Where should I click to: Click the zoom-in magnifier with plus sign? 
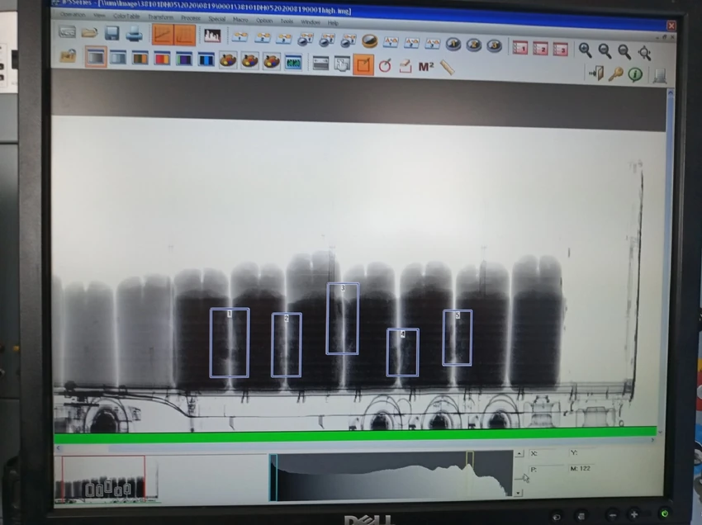pyautogui.click(x=586, y=50)
